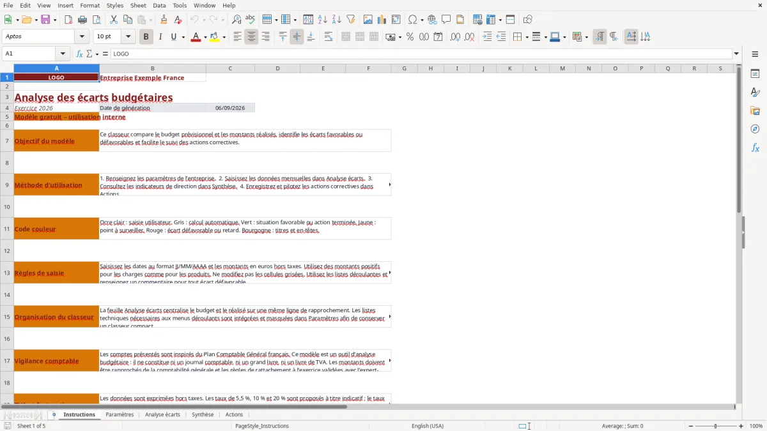Click the Copy icon
The height and width of the screenshot is (431, 767).
128,20
